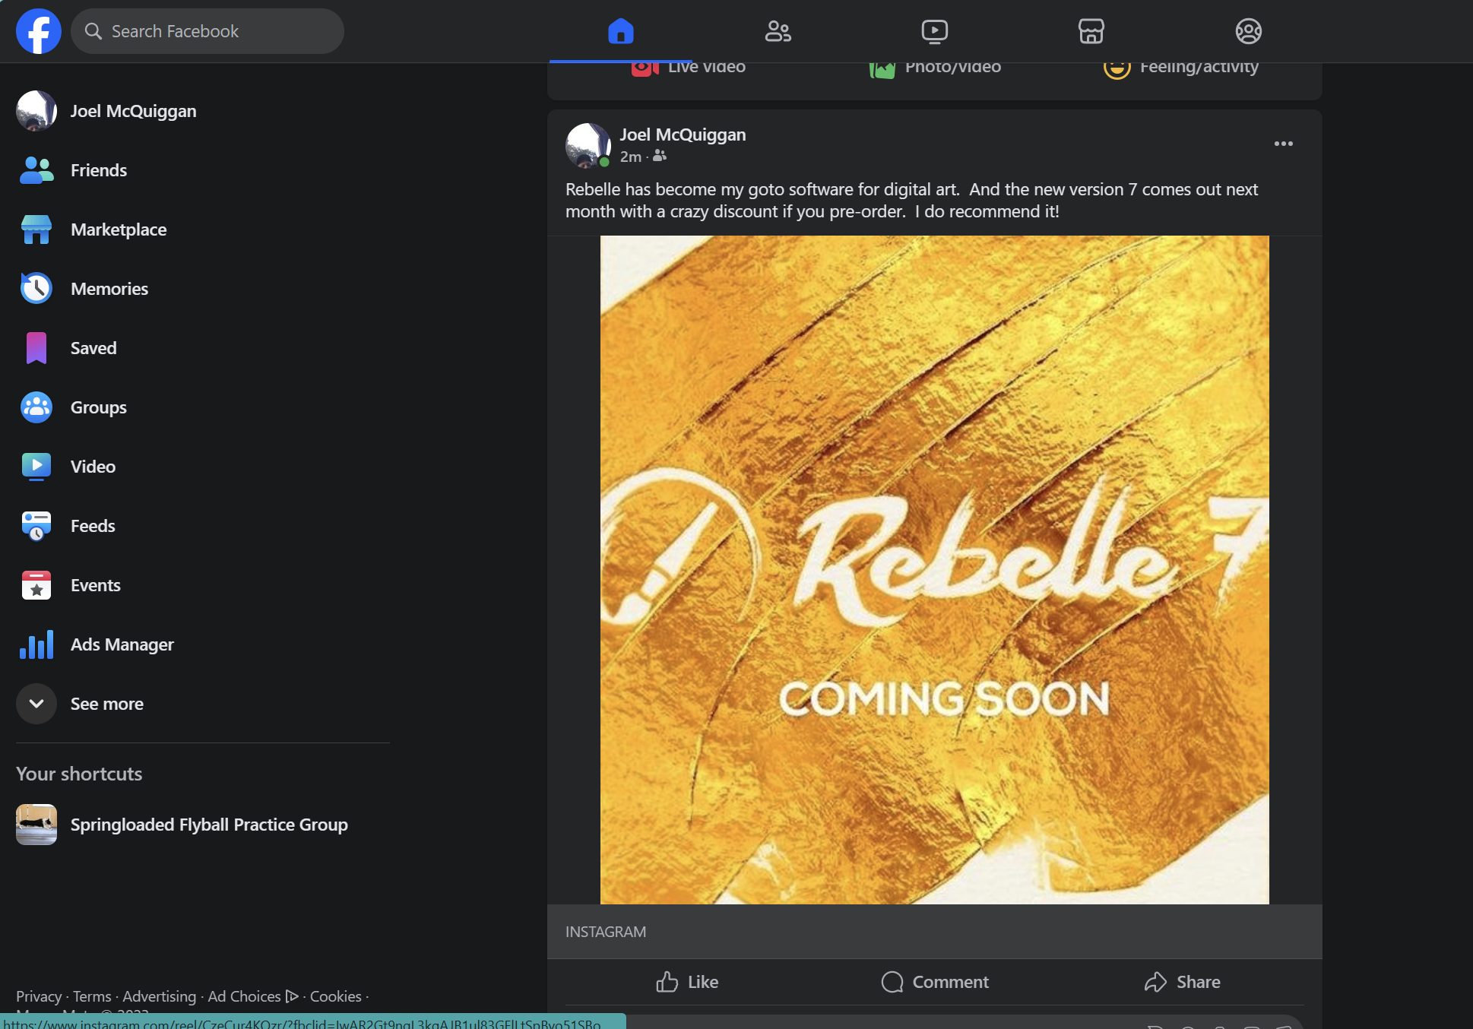Like the Rebelle post
The height and width of the screenshot is (1029, 1473).
pyautogui.click(x=688, y=982)
